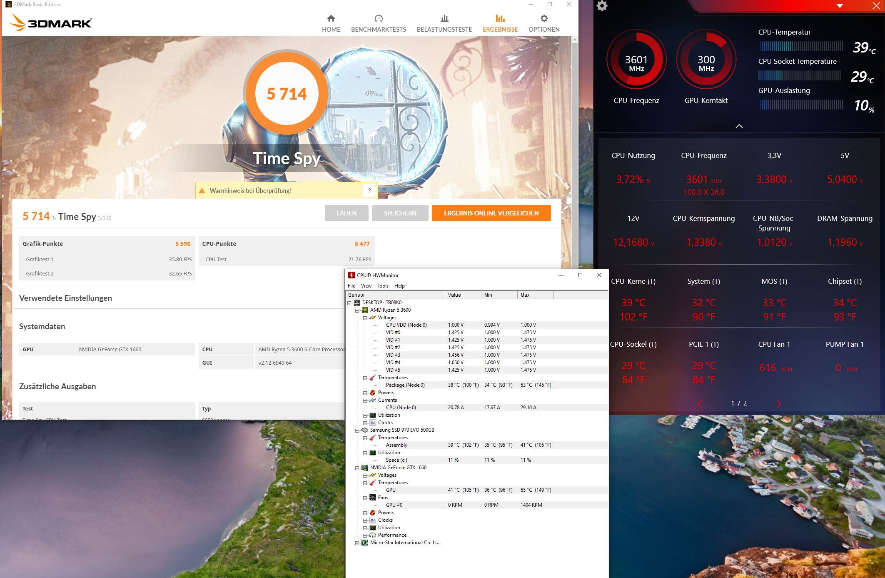The image size is (885, 578).
Task: Click GPU-Auslastung level bar
Action: pyautogui.click(x=801, y=105)
